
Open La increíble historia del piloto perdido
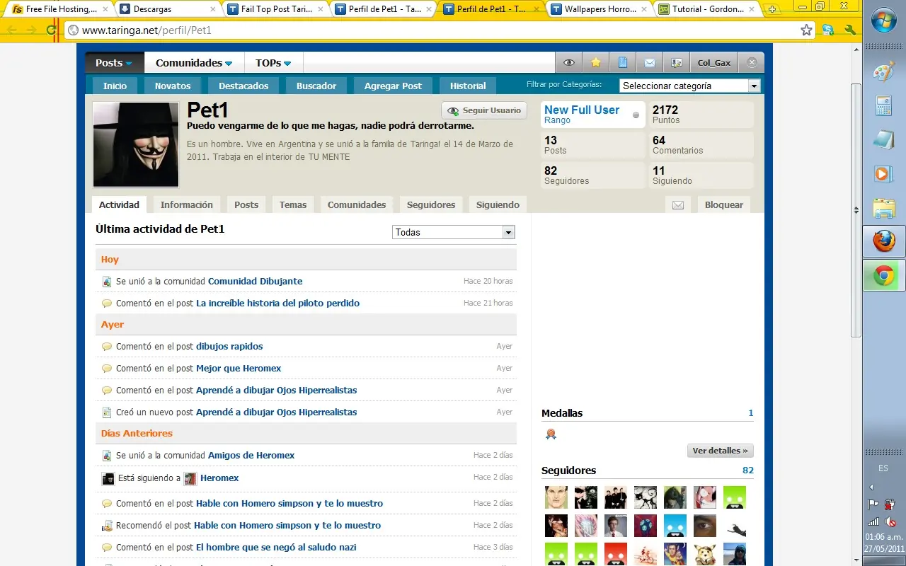[x=277, y=303]
